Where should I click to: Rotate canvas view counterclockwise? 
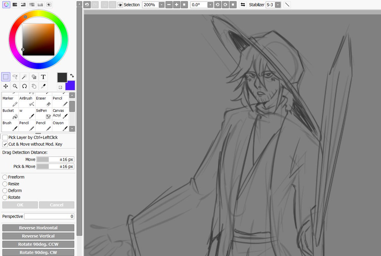[x=218, y=5]
